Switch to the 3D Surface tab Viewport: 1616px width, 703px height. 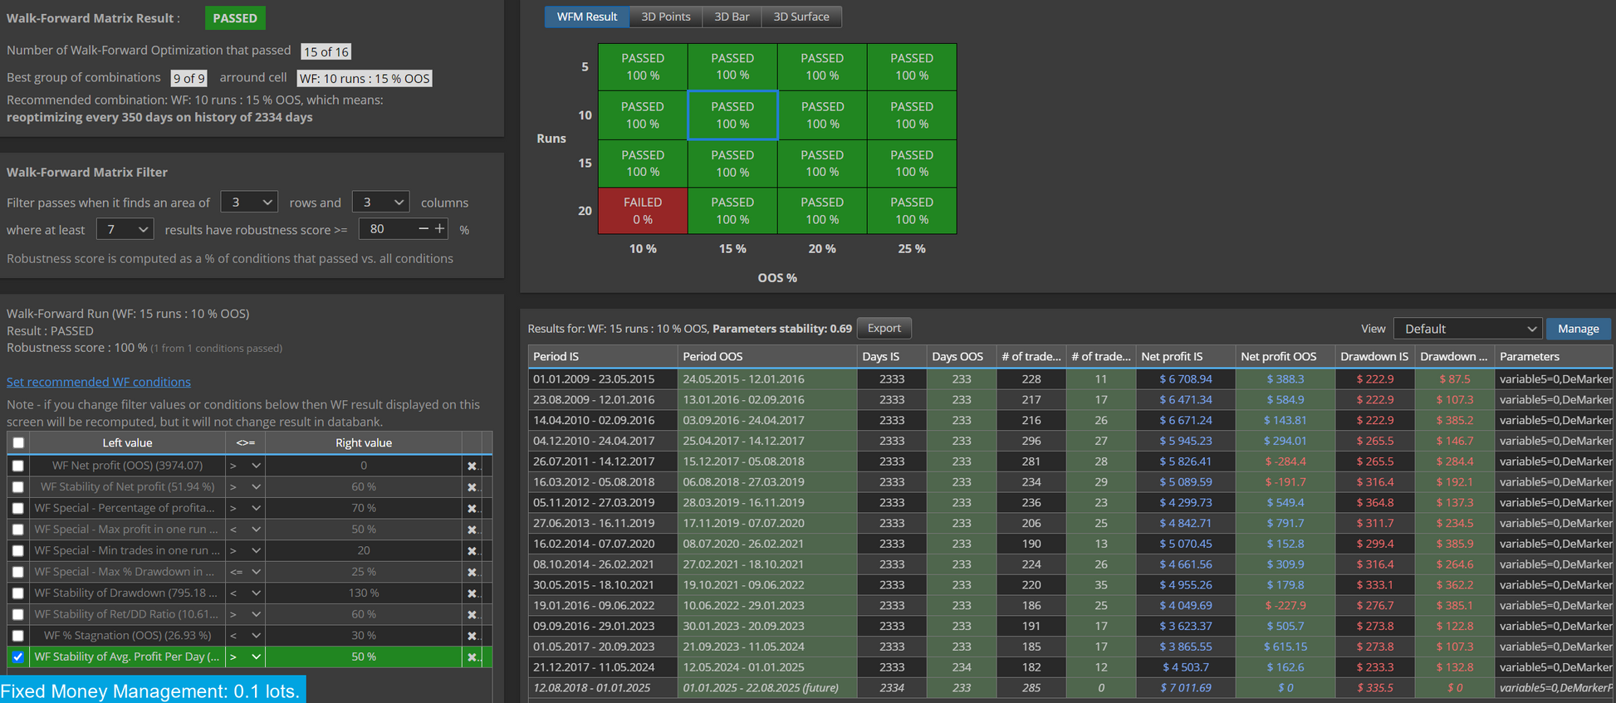[801, 17]
